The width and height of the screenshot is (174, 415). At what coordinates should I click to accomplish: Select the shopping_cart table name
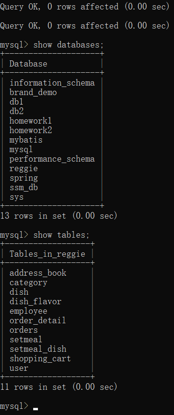coord(40,358)
